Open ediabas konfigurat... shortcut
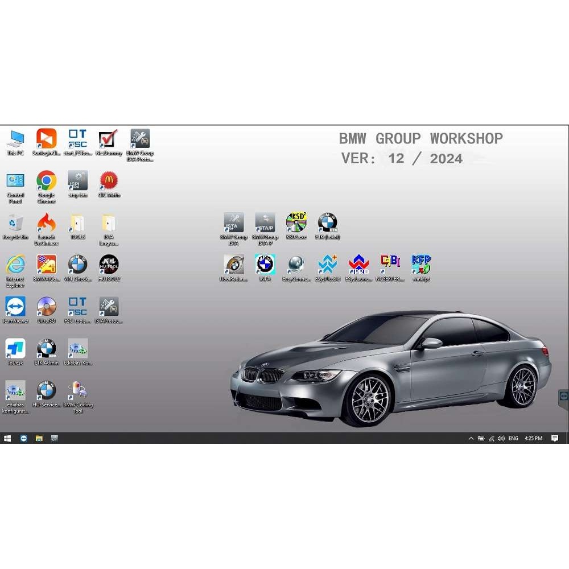This screenshot has width=569, height=569. click(x=15, y=397)
